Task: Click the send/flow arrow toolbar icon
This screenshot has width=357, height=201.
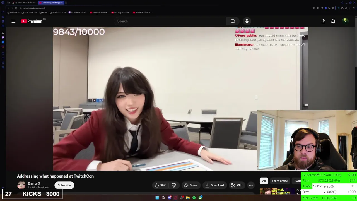Action: (329, 8)
